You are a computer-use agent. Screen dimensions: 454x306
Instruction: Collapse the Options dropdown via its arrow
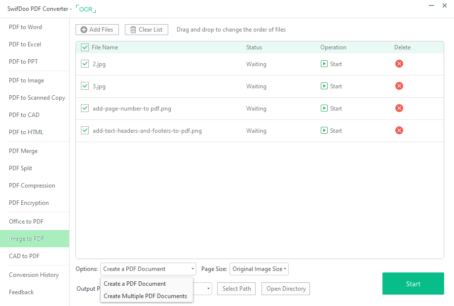[x=192, y=269]
